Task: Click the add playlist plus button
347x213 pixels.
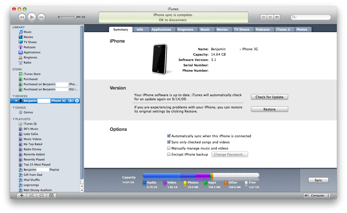Action: 22,195
